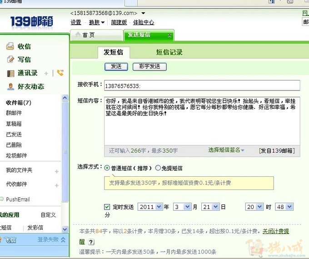This screenshot has width=309, height=259.
Task: Click the 好友动态 person icon
Action: pos(10,86)
